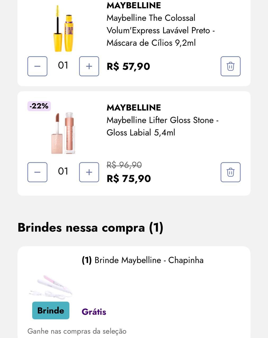Screen dimensions: 268x338
Task: Increase quantity of Lifter Gloss
Action: tap(89, 172)
